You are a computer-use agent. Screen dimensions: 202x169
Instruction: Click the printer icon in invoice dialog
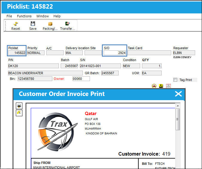coord(19,106)
